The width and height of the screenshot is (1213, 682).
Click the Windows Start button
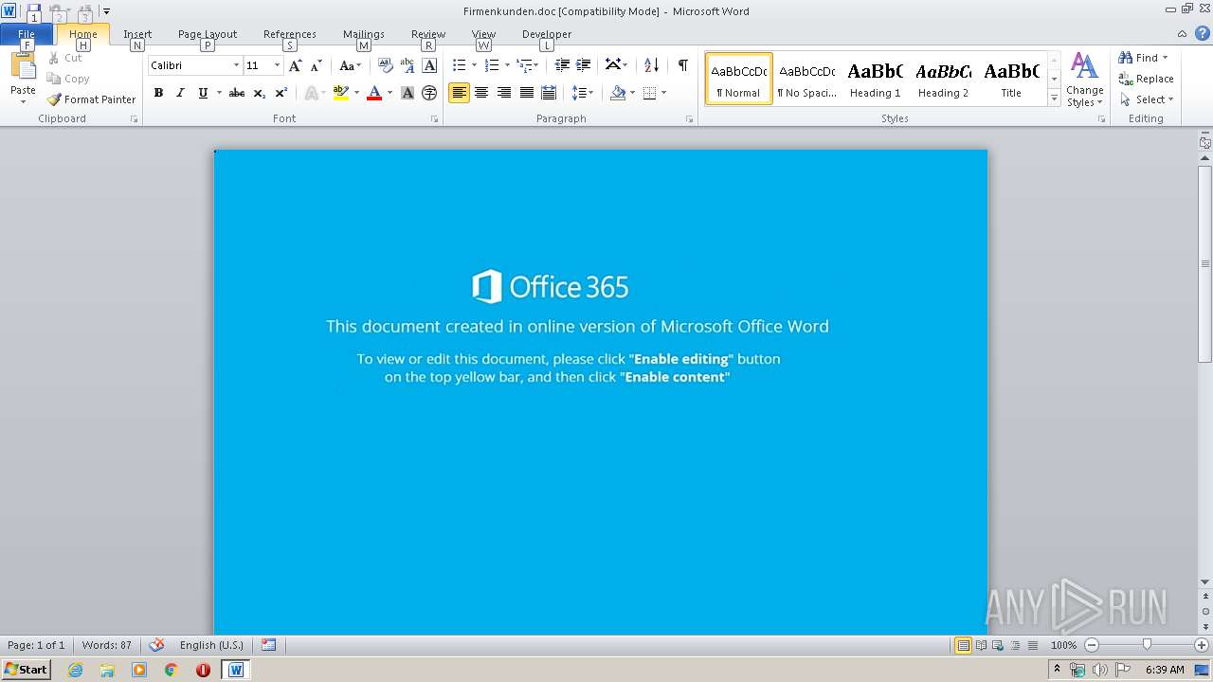point(26,670)
